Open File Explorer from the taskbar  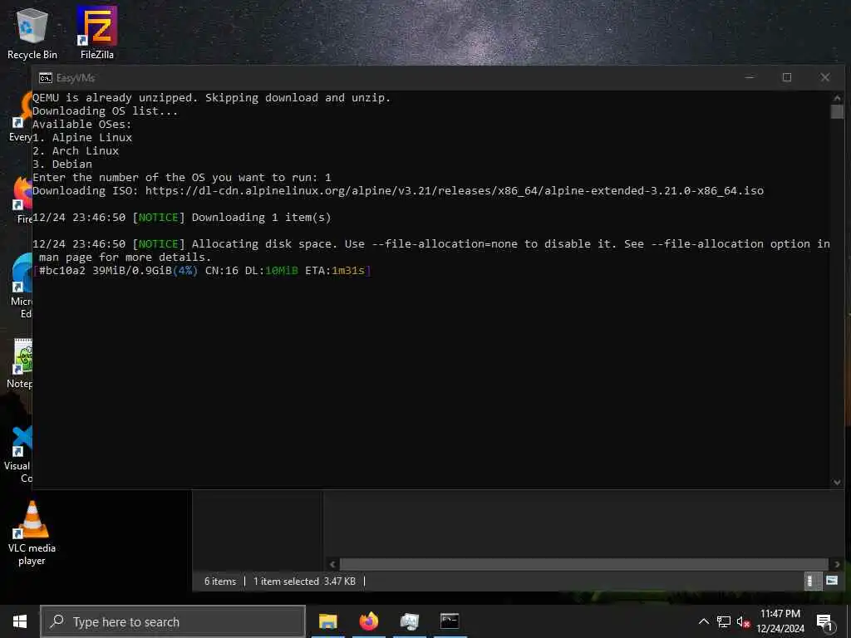327,621
